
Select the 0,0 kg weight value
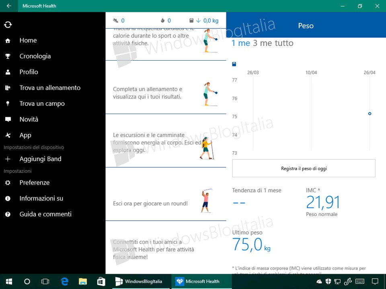tap(211, 20)
